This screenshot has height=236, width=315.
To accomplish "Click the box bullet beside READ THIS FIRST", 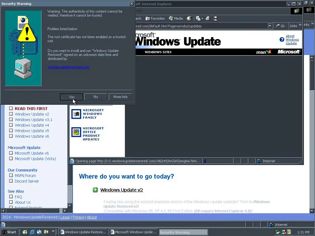I will pos(11,108).
